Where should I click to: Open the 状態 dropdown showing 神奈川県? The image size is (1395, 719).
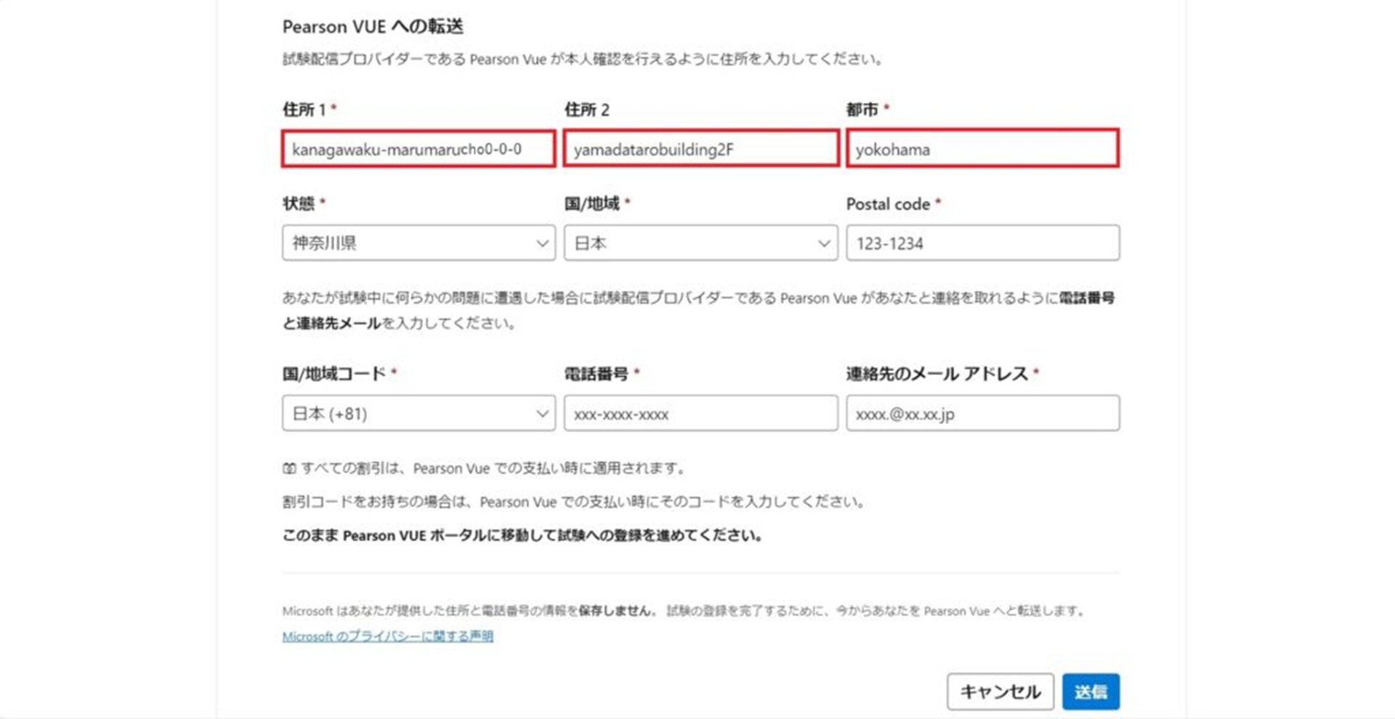pos(418,243)
